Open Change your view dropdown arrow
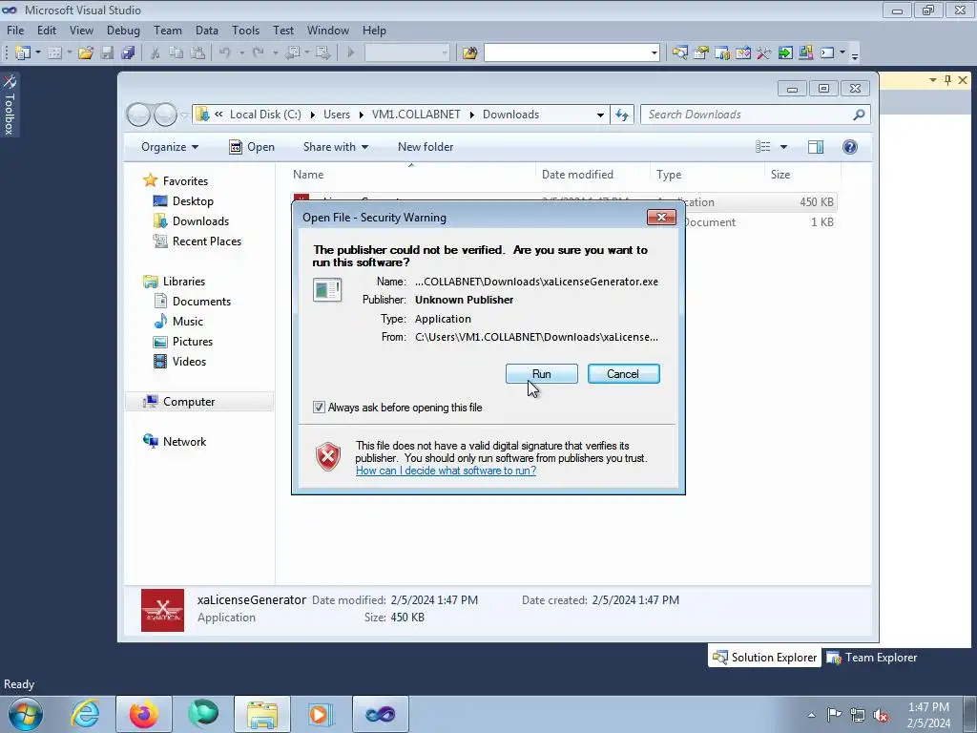 point(783,147)
